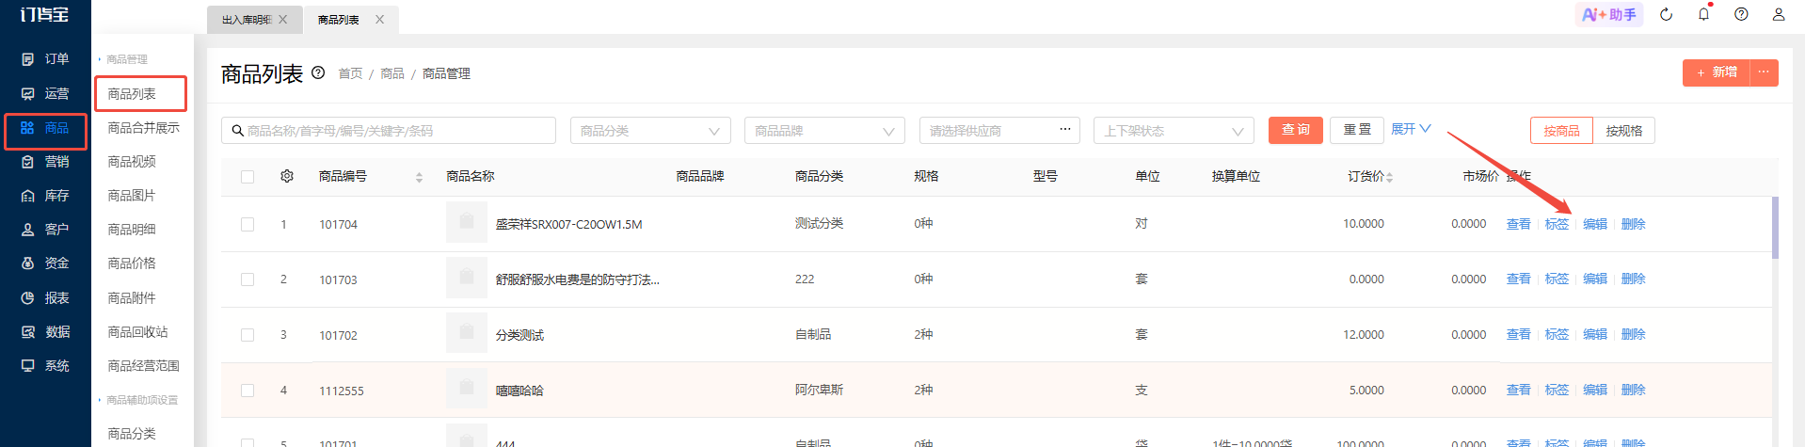Open the 营销 sidebar module
Viewport: 1805px width, 447px height.
[x=45, y=162]
